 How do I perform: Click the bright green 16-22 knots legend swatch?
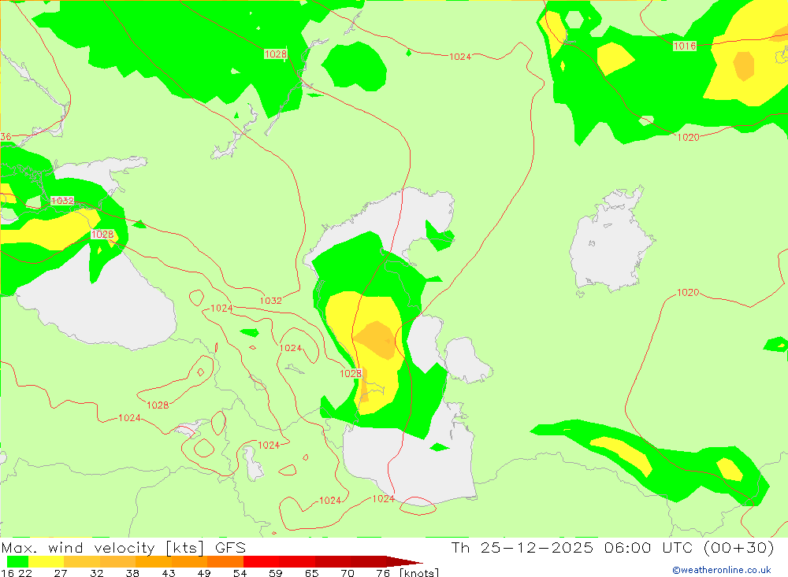click(17, 561)
